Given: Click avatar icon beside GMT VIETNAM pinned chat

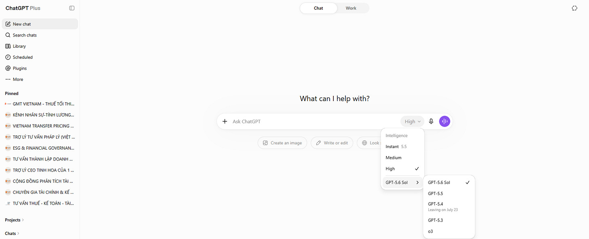Looking at the screenshot, I should click(x=8, y=104).
